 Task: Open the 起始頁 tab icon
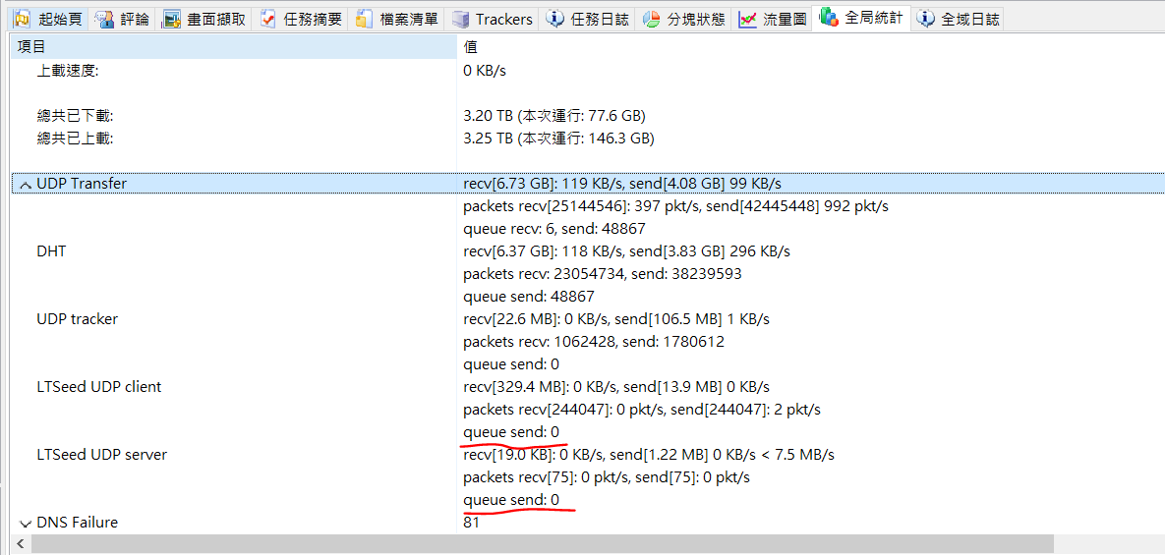pyautogui.click(x=23, y=19)
